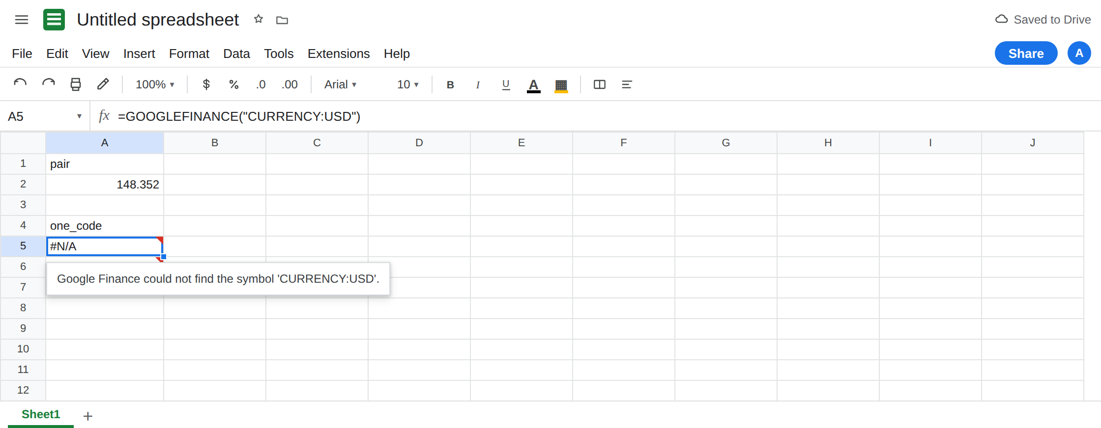Screen dimensions: 1101x428
Task: Open the Data menu
Action: (x=236, y=53)
